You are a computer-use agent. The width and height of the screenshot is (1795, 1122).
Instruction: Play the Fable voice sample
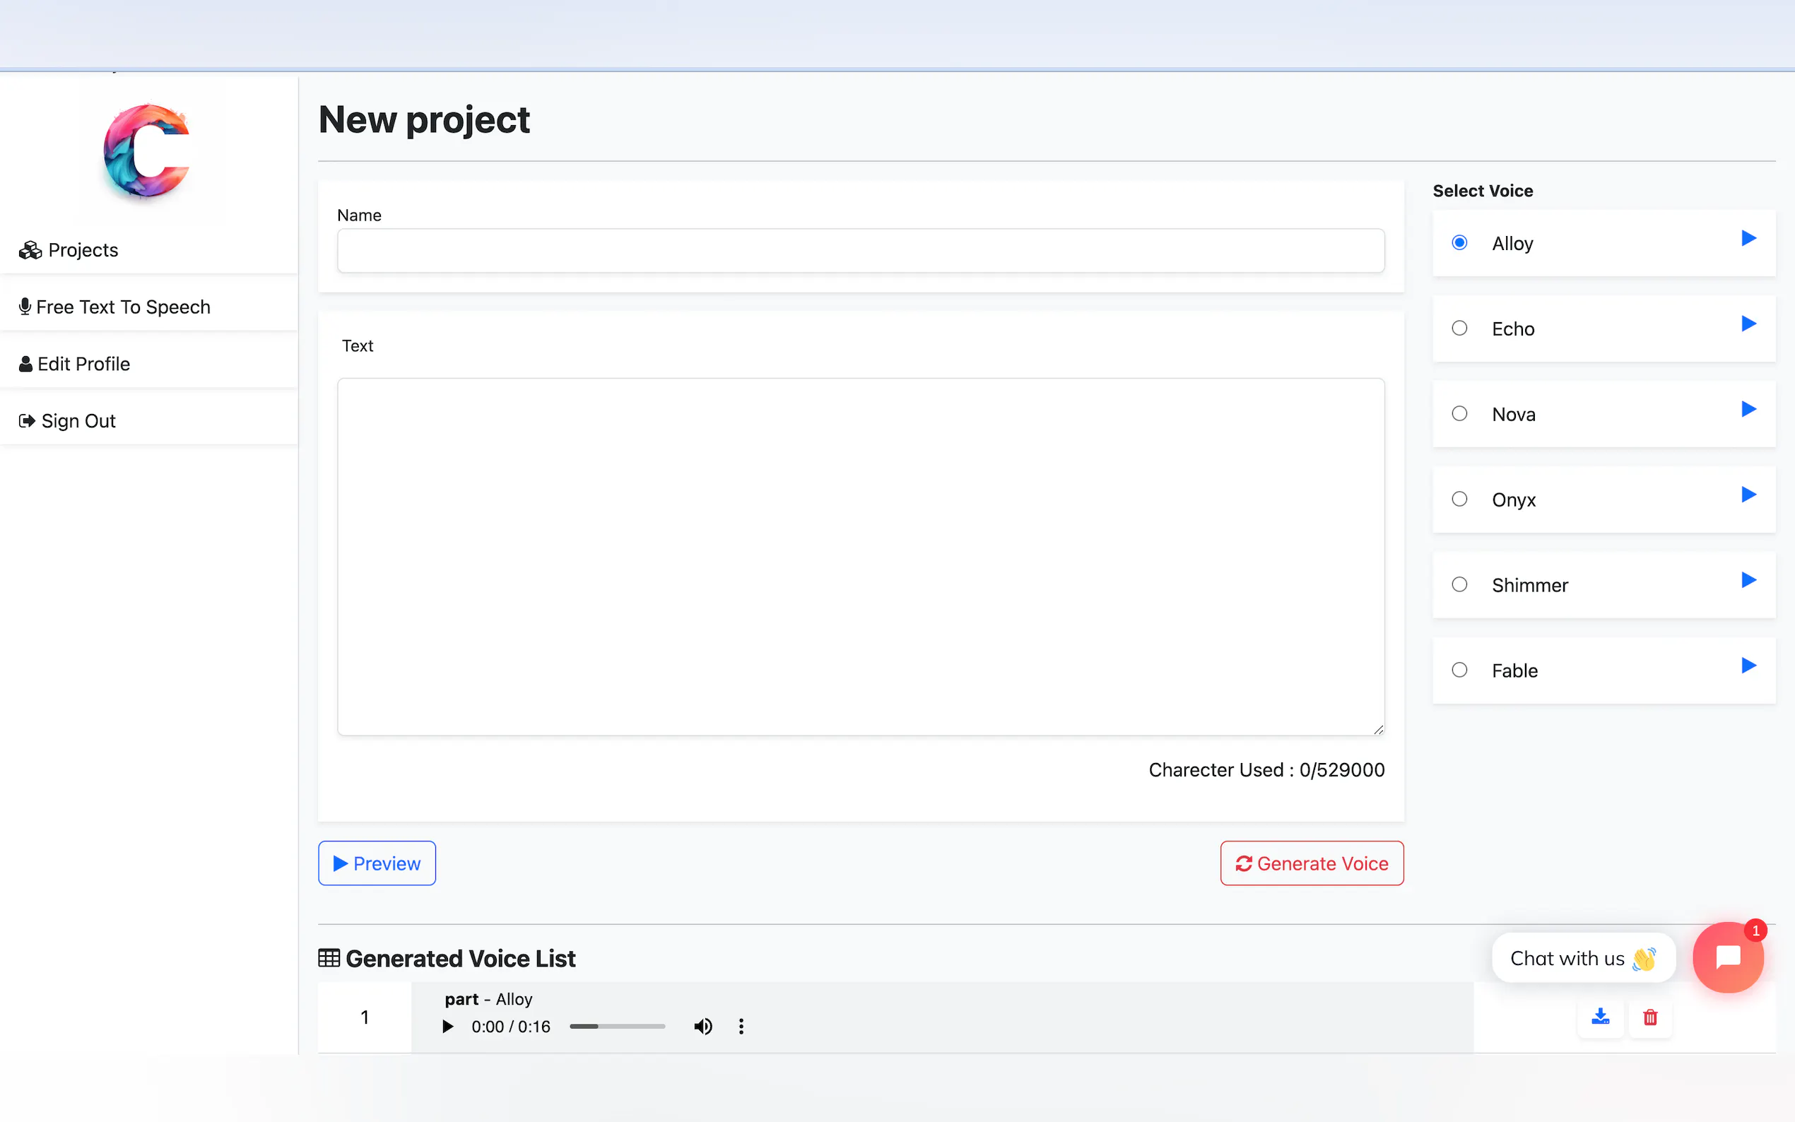[x=1748, y=666]
